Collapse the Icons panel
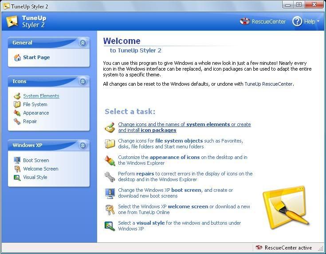This screenshot has width=326, height=254. click(82, 82)
